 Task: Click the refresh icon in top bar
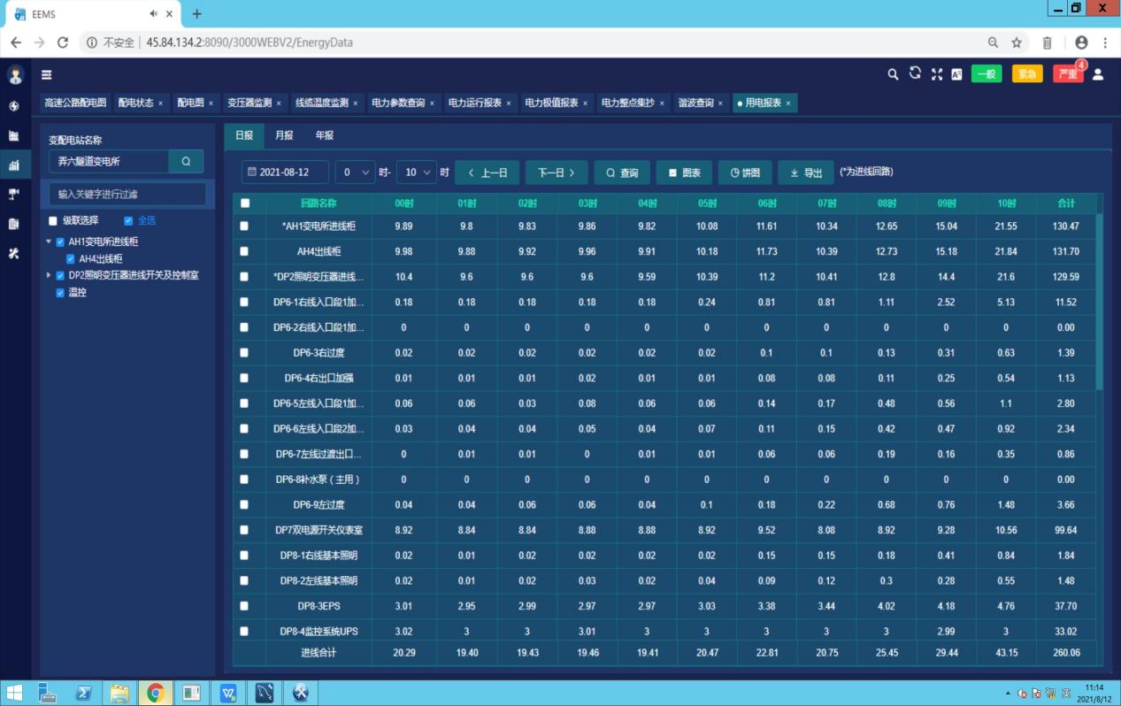[x=915, y=73]
